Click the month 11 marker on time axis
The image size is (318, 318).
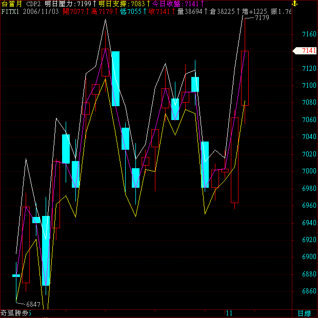pos(229,313)
